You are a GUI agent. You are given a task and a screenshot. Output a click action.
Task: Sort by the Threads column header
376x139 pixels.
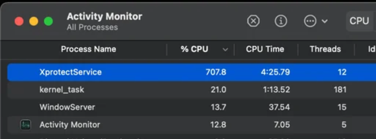click(325, 49)
